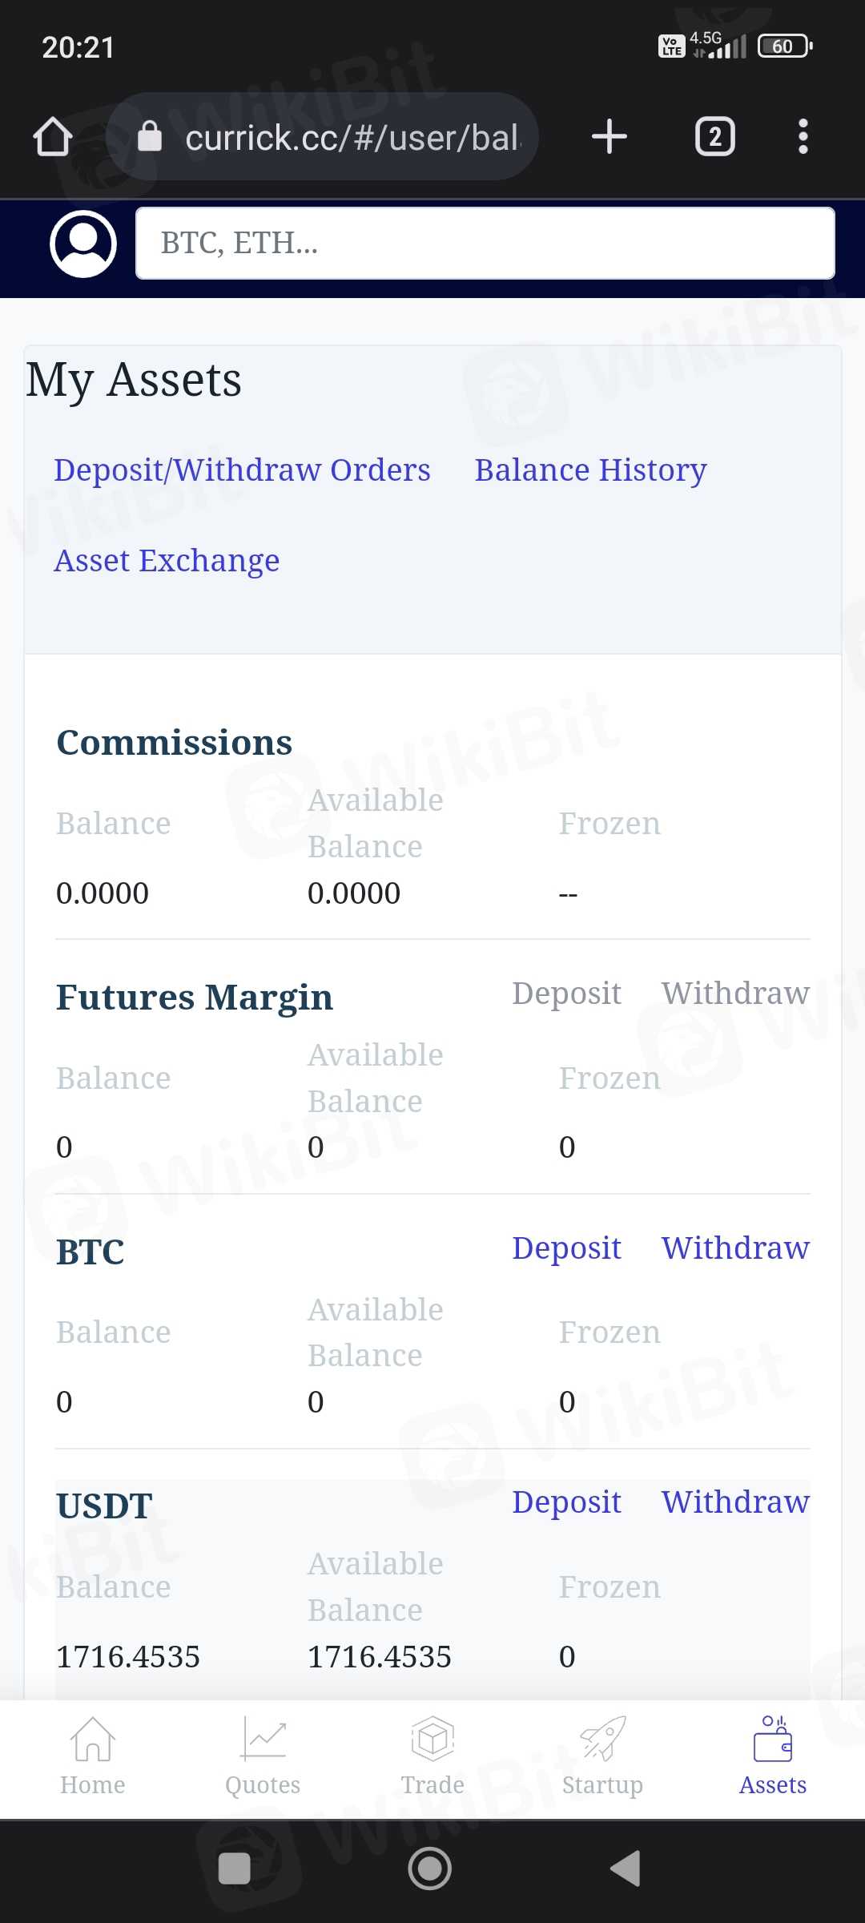Select the Assets wallet tab
This screenshot has height=1923, width=865.
tap(772, 1756)
